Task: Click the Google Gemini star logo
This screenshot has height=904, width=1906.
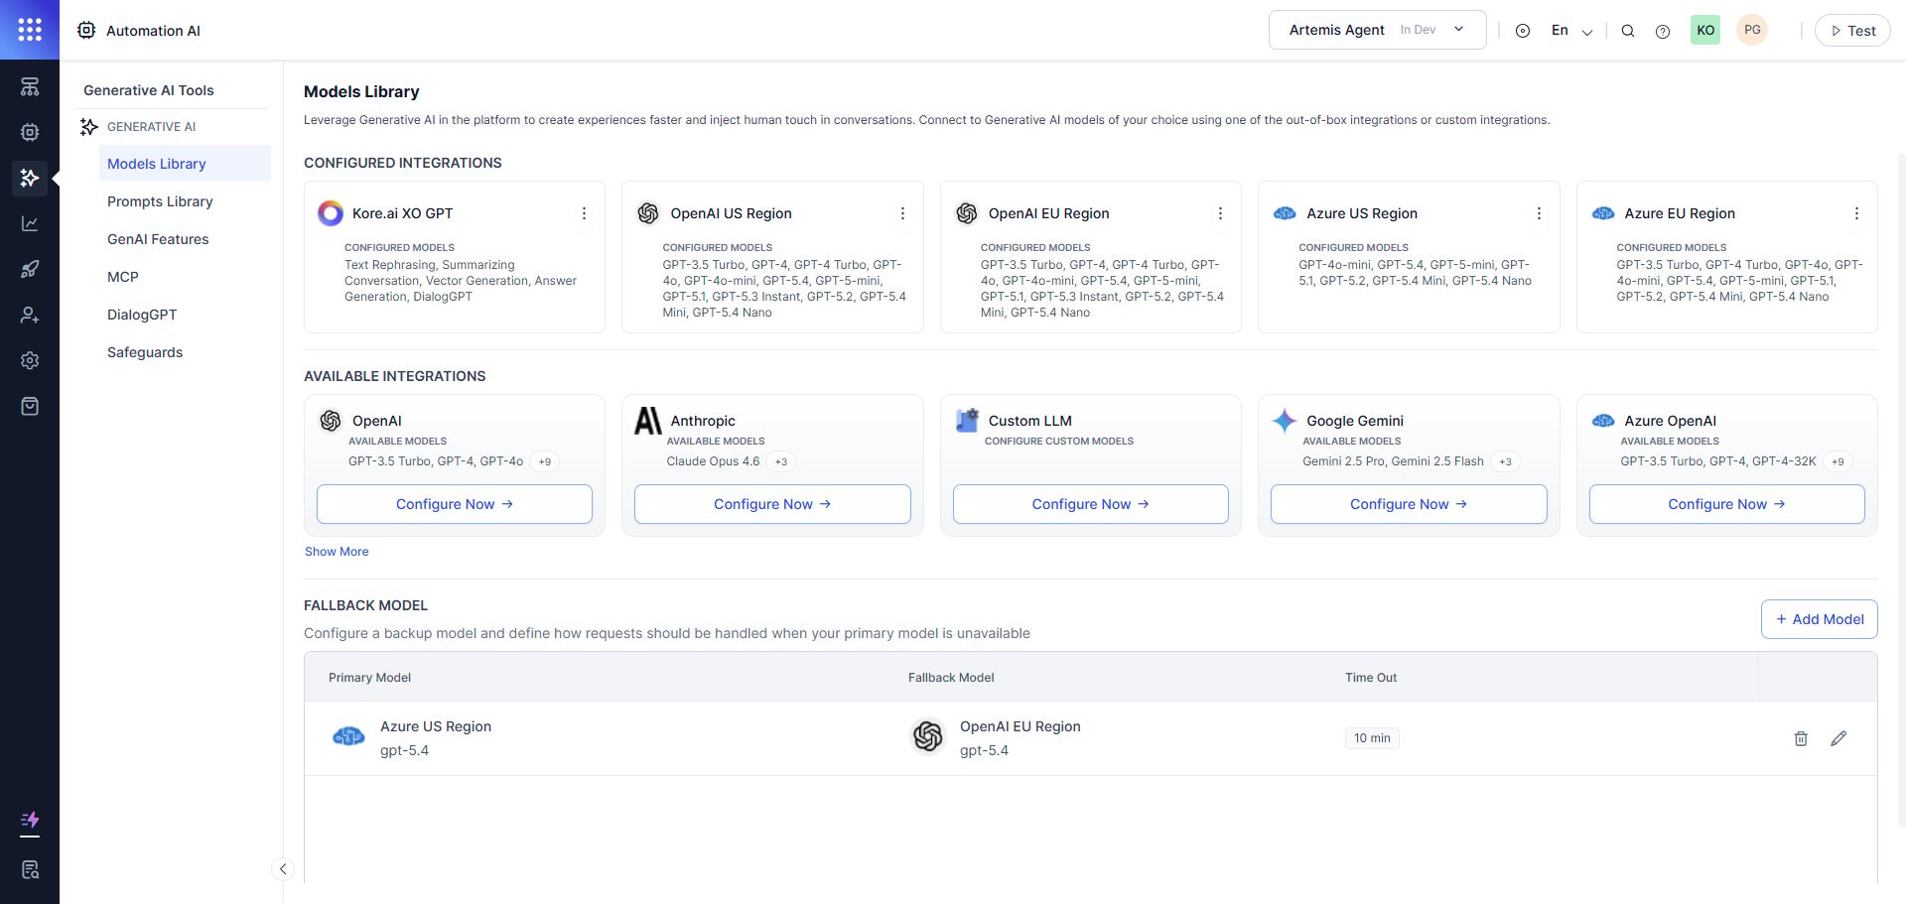Action: point(1285,421)
